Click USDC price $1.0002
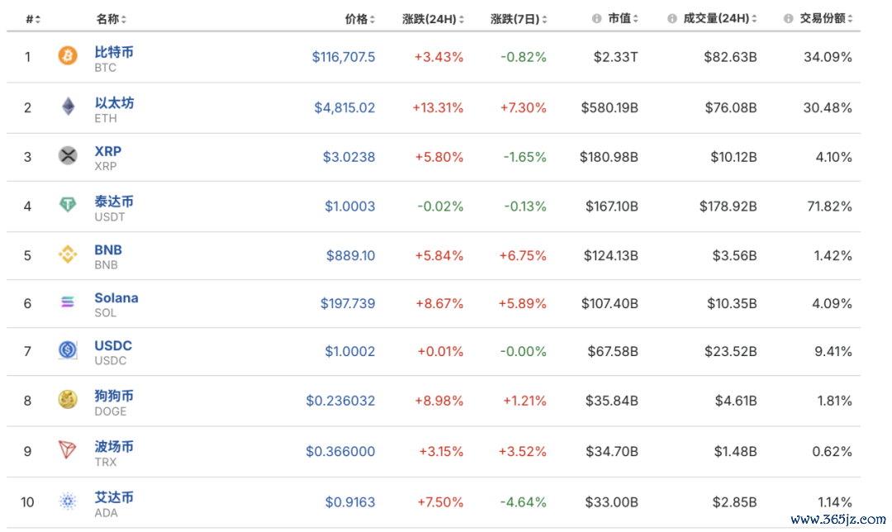 350,352
